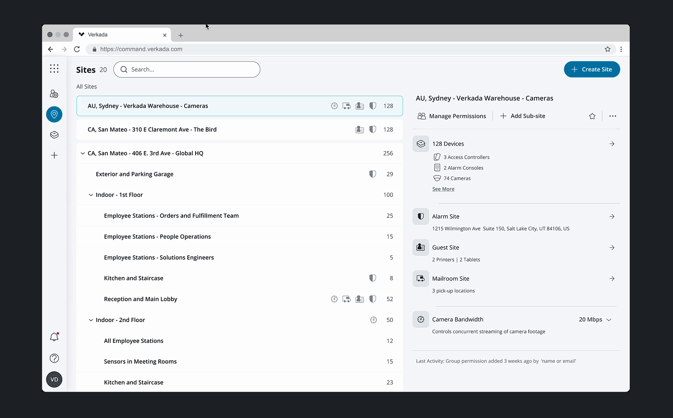This screenshot has height=418, width=673.
Task: Select Exterior and Parking Garage sub-site
Action: [x=240, y=174]
